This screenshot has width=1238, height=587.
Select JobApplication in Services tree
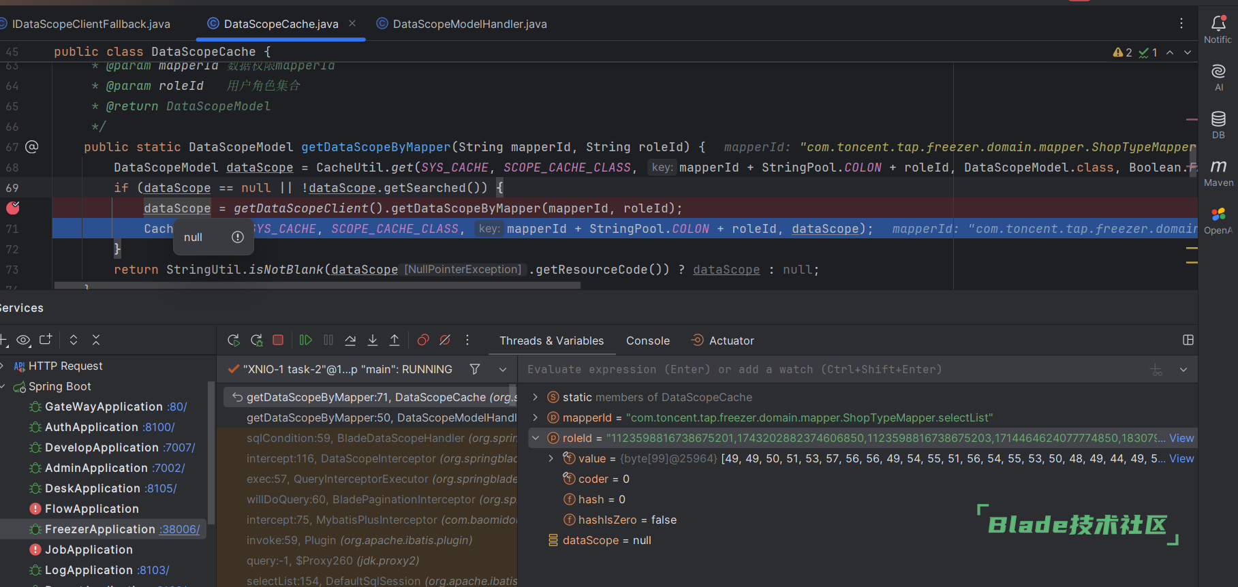coord(89,550)
